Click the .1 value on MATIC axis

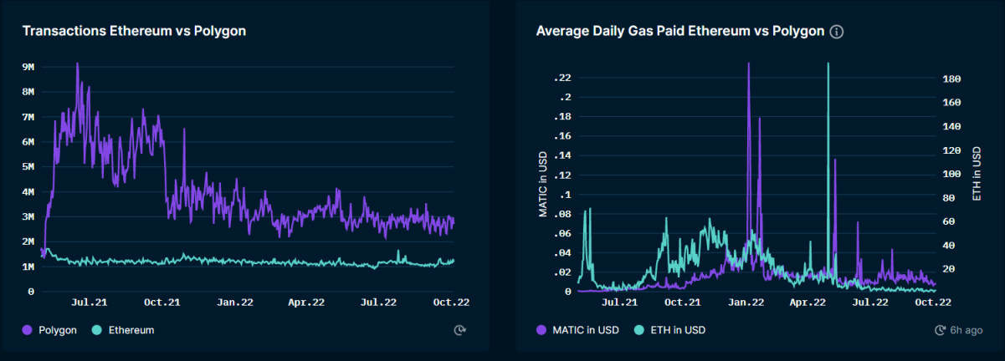(x=565, y=194)
